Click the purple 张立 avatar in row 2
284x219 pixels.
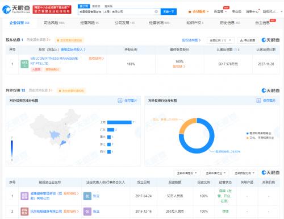tap(87, 212)
